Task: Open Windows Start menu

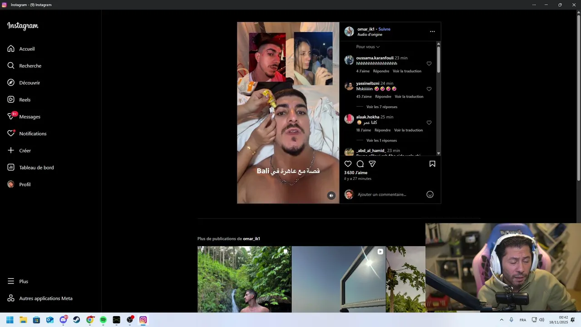Action: pos(10,320)
